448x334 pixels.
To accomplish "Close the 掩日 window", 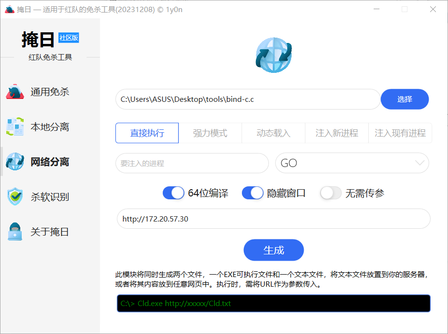I will (x=433, y=9).
